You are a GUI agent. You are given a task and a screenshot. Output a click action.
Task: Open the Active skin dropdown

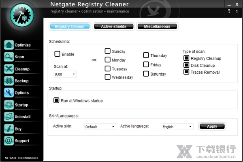(100, 127)
